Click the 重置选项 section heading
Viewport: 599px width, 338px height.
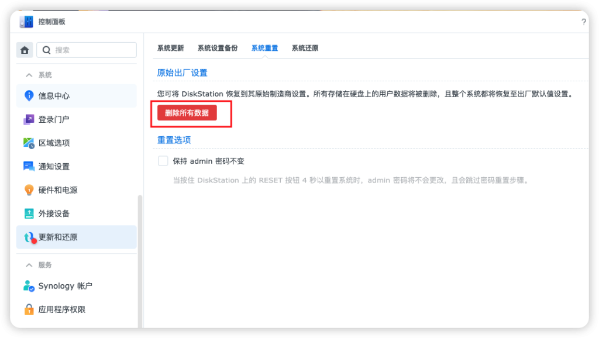point(174,140)
